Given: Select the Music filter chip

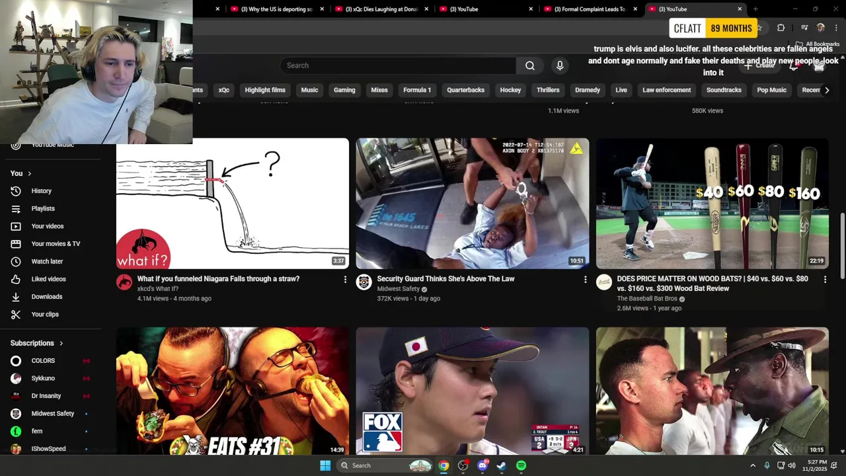Looking at the screenshot, I should click(x=309, y=90).
